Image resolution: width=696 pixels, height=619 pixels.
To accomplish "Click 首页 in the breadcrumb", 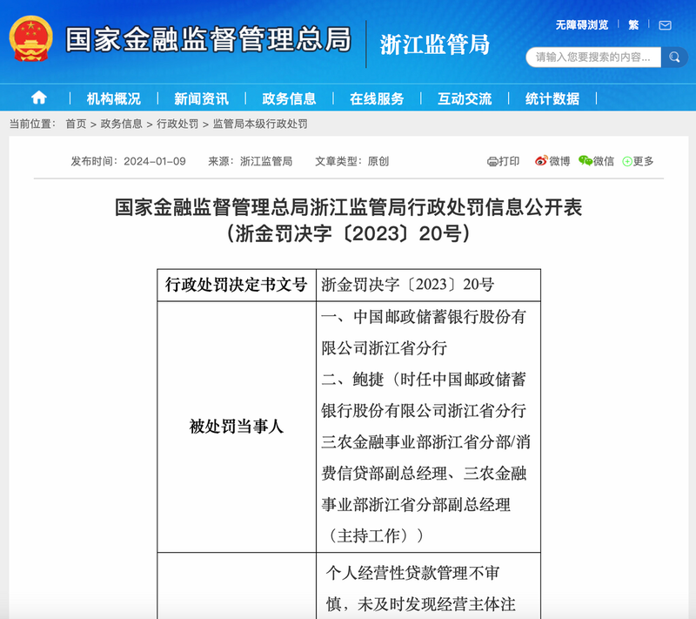I will point(76,124).
